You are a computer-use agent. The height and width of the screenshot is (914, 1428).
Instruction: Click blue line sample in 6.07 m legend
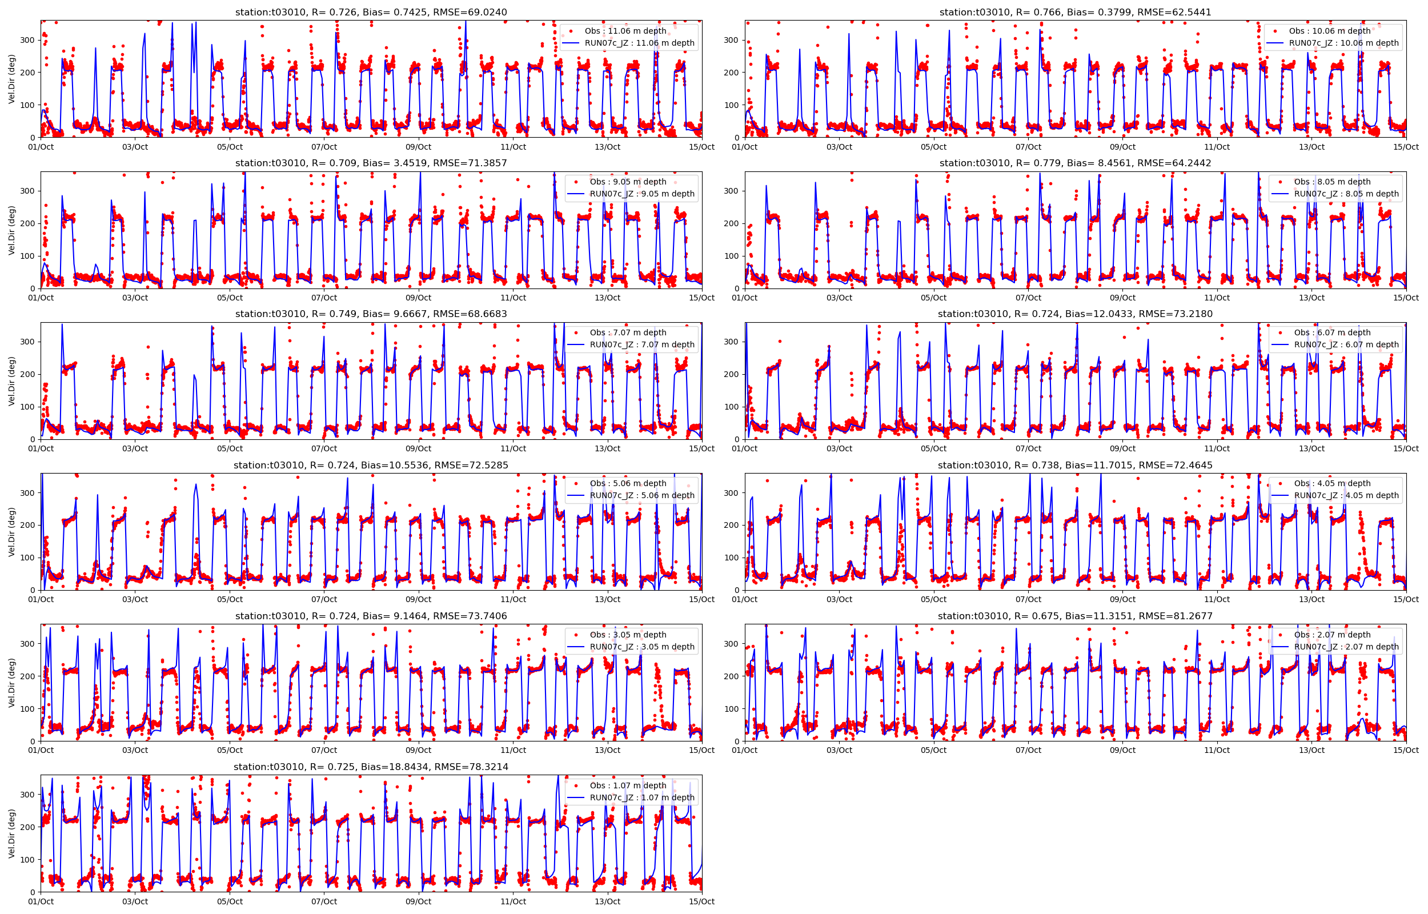pyautogui.click(x=1279, y=345)
